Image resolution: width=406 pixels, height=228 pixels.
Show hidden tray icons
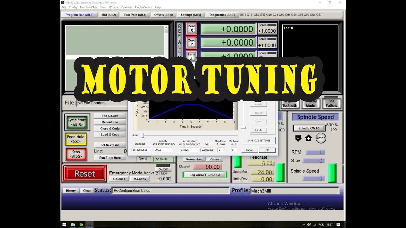pyautogui.click(x=304, y=225)
